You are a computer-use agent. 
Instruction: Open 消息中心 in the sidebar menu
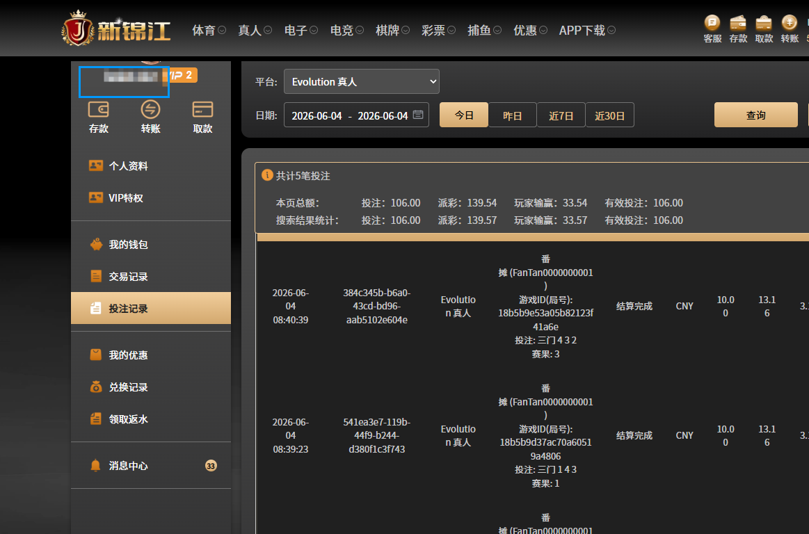click(x=151, y=465)
